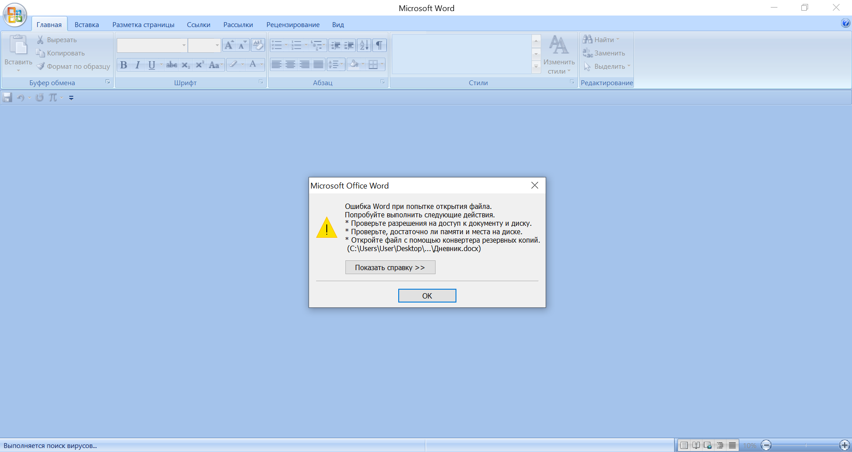852x452 pixels.
Task: Click Center alignment icon
Action: coord(290,65)
